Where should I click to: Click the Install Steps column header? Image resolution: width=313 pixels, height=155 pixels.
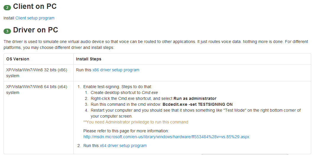click(x=89, y=59)
